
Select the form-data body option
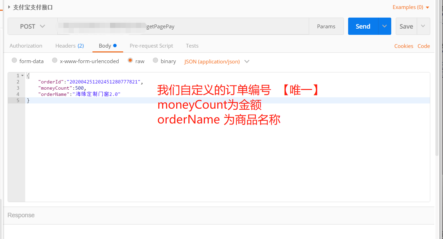tap(14, 60)
